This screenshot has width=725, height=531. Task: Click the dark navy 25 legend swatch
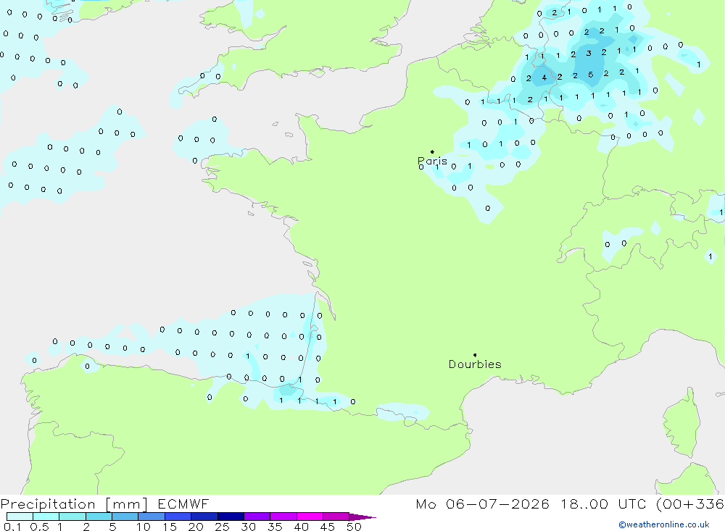pos(231,517)
